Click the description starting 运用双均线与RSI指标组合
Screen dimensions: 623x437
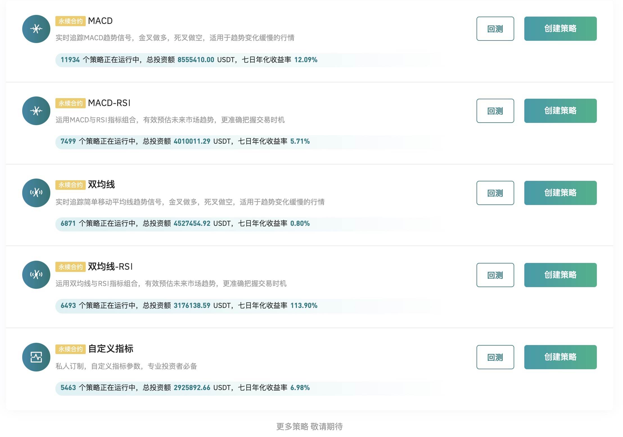(x=171, y=283)
